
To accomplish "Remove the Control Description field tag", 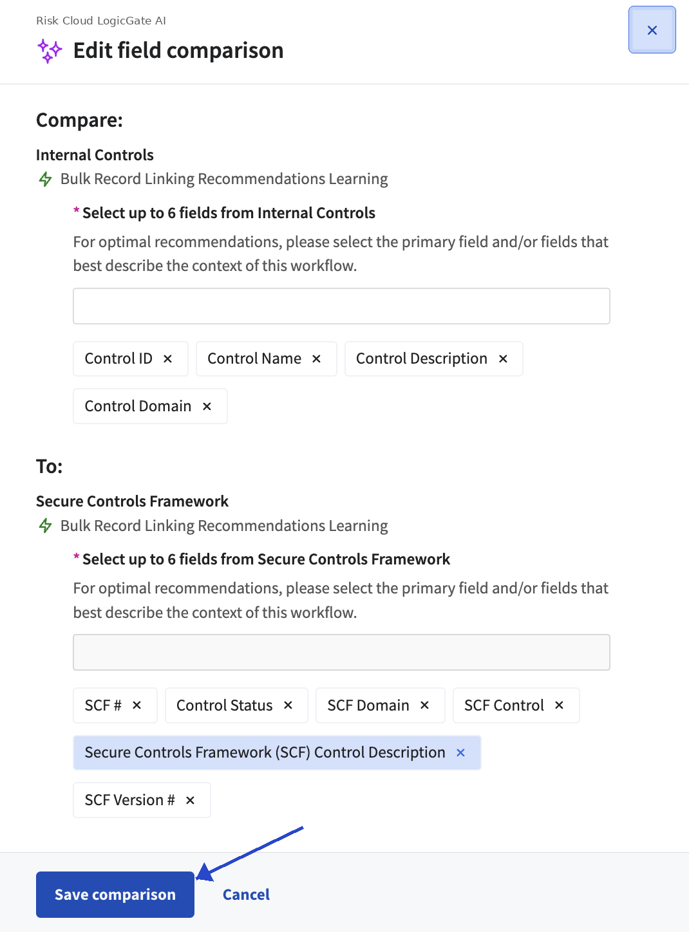I will (x=503, y=359).
